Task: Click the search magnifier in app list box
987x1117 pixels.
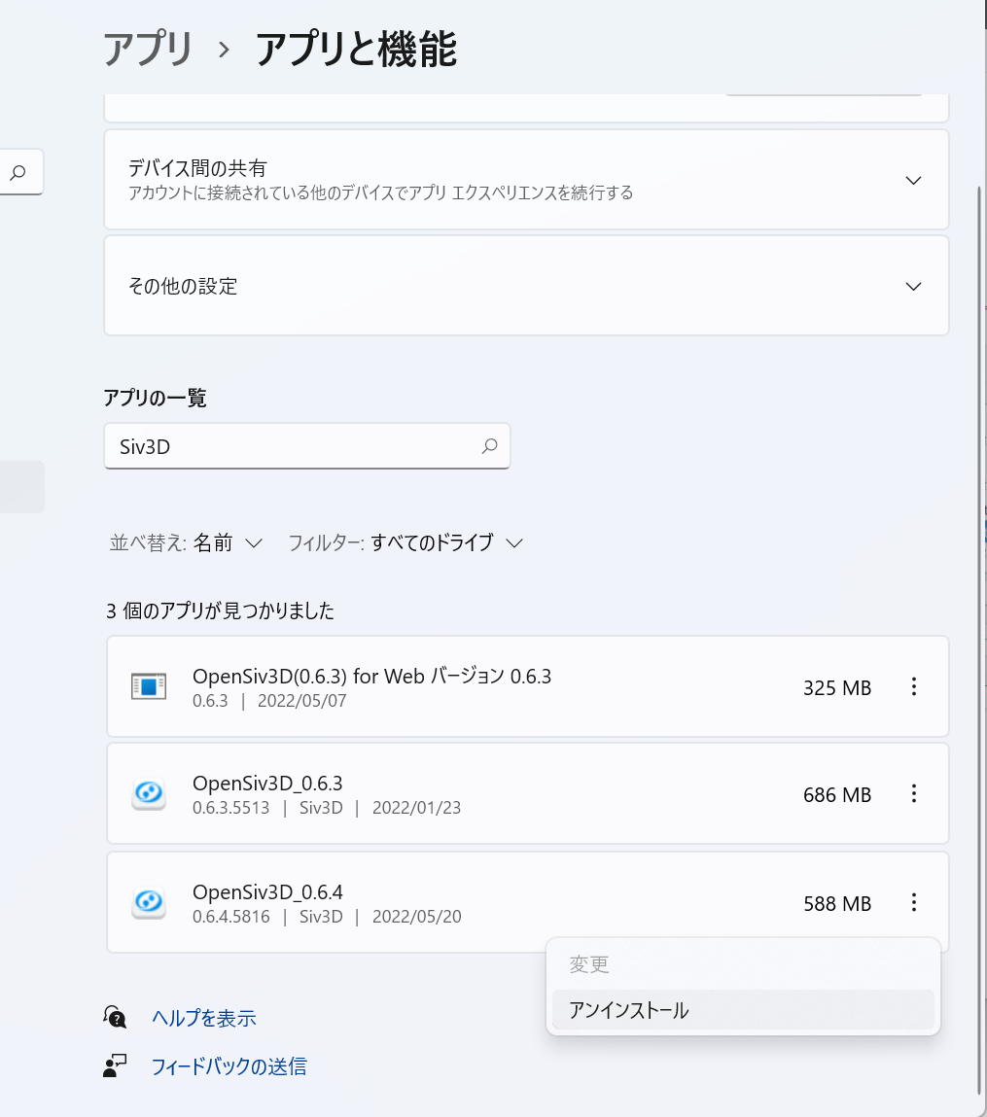Action: pyautogui.click(x=489, y=446)
